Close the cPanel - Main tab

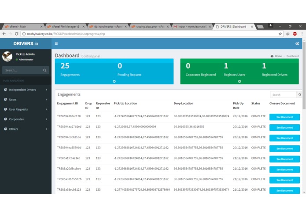(x=41, y=27)
